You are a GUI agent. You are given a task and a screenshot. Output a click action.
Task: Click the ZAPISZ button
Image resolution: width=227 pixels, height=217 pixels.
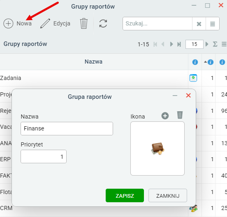pyautogui.click(x=125, y=196)
